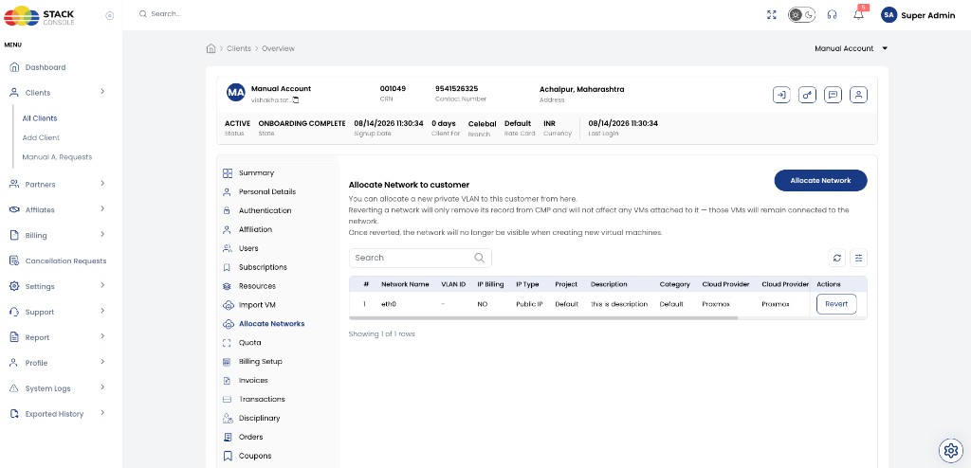
Task: Select All Clients submenu item
Action: click(x=40, y=118)
